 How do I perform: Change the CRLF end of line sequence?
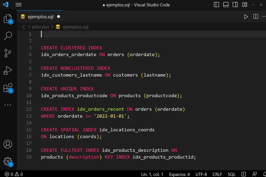pos(217,174)
